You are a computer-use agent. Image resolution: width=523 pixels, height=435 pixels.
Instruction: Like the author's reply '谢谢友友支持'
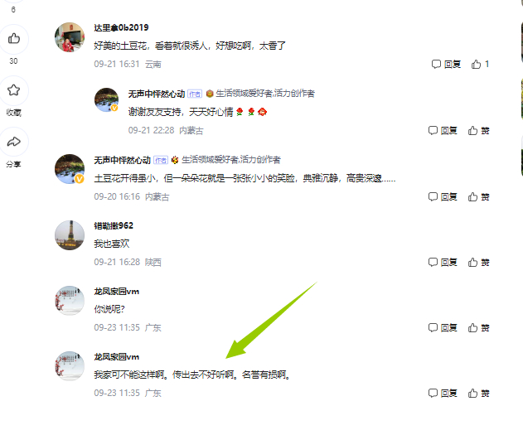point(478,130)
